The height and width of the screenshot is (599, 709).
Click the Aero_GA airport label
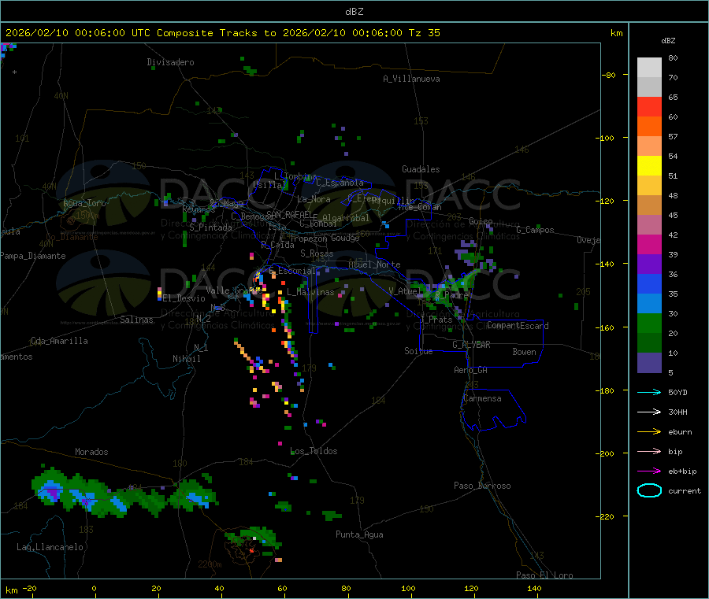tap(471, 370)
